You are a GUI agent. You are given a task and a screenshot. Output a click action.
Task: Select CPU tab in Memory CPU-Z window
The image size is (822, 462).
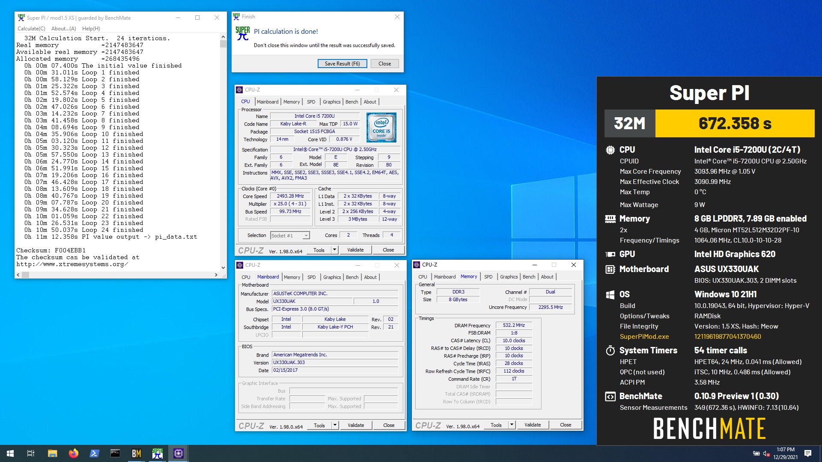pos(423,277)
